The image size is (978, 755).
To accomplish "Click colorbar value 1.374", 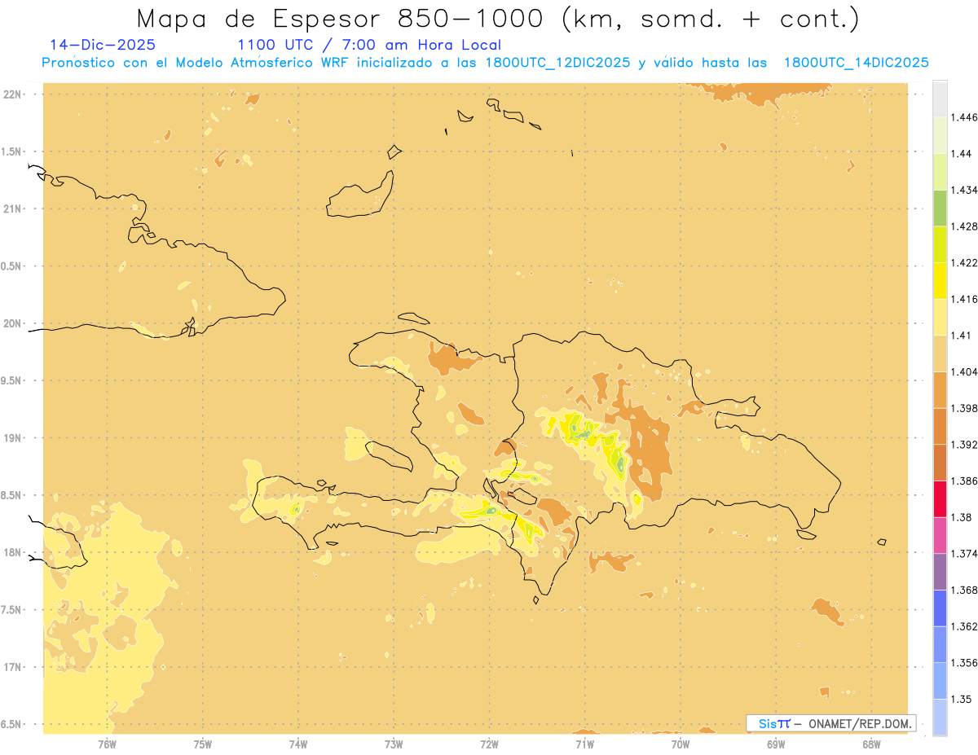I will (964, 554).
